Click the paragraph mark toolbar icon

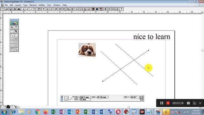pyautogui.click(x=44, y=9)
